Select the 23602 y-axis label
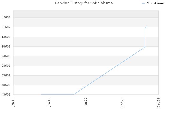Screen dimensions: 169x126 (6, 56)
